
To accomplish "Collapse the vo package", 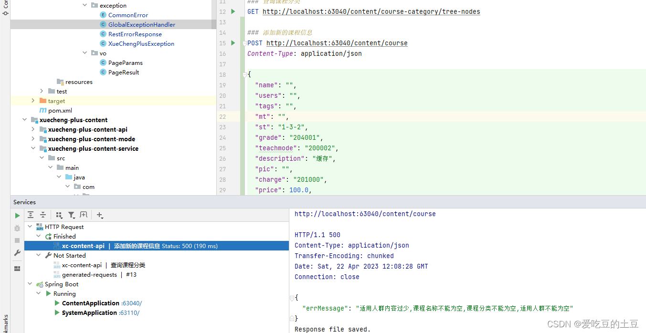I will [x=85, y=53].
